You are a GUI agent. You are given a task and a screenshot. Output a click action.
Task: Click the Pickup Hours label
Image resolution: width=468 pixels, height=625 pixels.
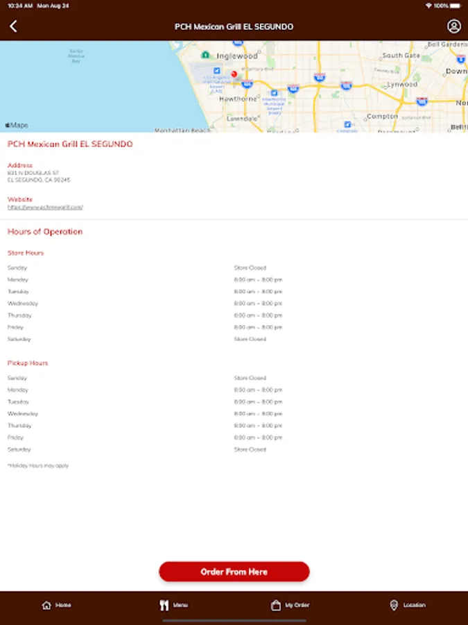tap(28, 363)
